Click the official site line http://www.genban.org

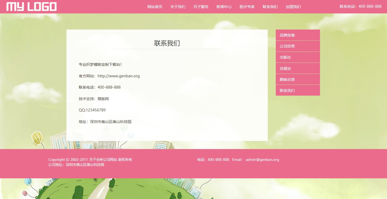click(109, 76)
